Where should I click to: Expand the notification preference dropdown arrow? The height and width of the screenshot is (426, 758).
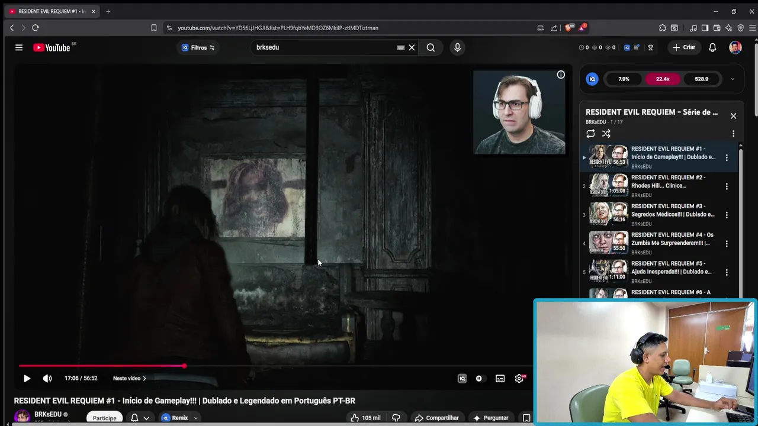pyautogui.click(x=146, y=418)
